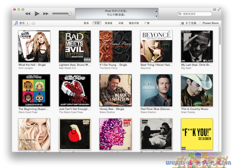Click status display down arrow
Image resolution: width=233 pixels, height=168 pixels.
pyautogui.click(x=157, y=16)
